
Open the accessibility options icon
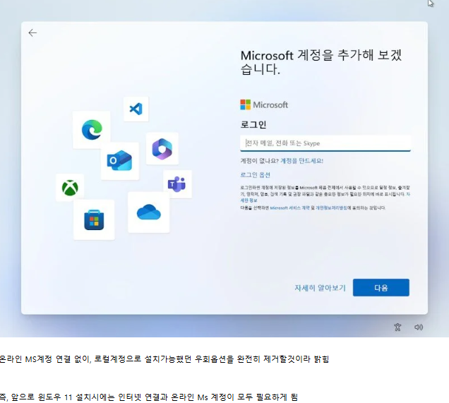[397, 327]
